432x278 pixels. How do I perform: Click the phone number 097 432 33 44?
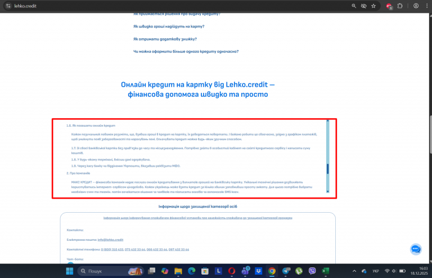click(179, 249)
